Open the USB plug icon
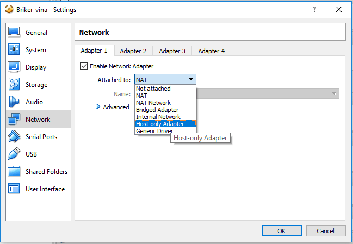This screenshot has height=244, width=353. click(x=15, y=154)
